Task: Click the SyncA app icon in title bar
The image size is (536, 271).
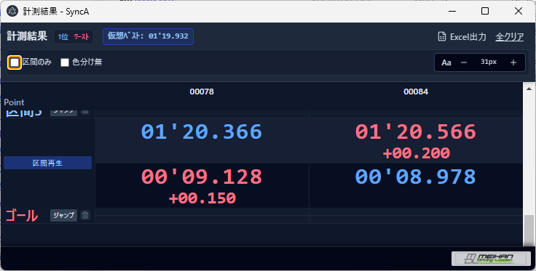Action: (12, 11)
